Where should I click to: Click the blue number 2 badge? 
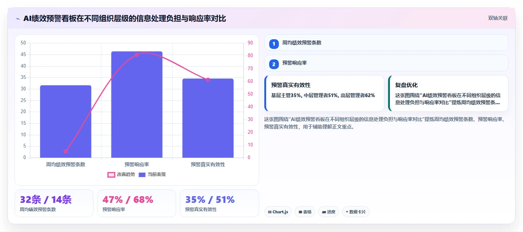(274, 64)
